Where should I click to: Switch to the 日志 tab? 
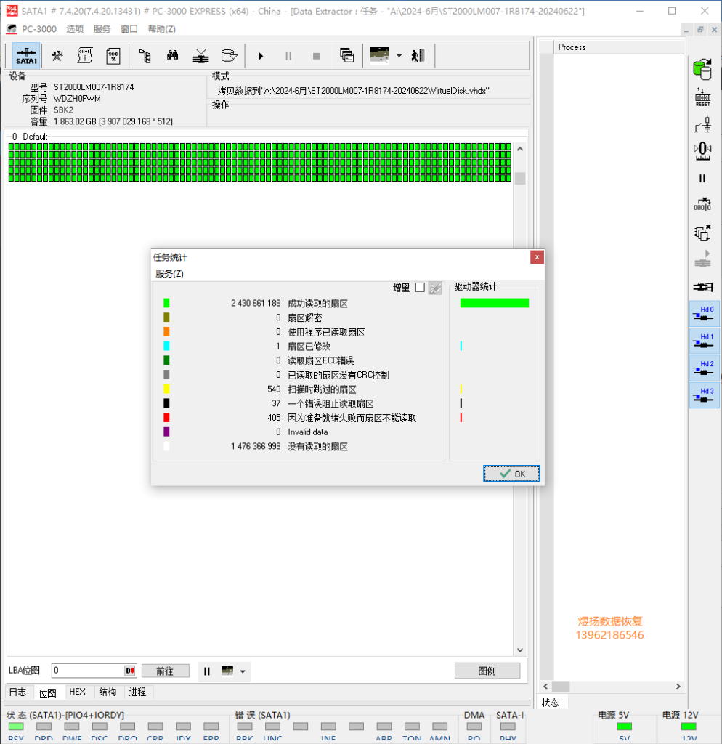click(x=18, y=692)
